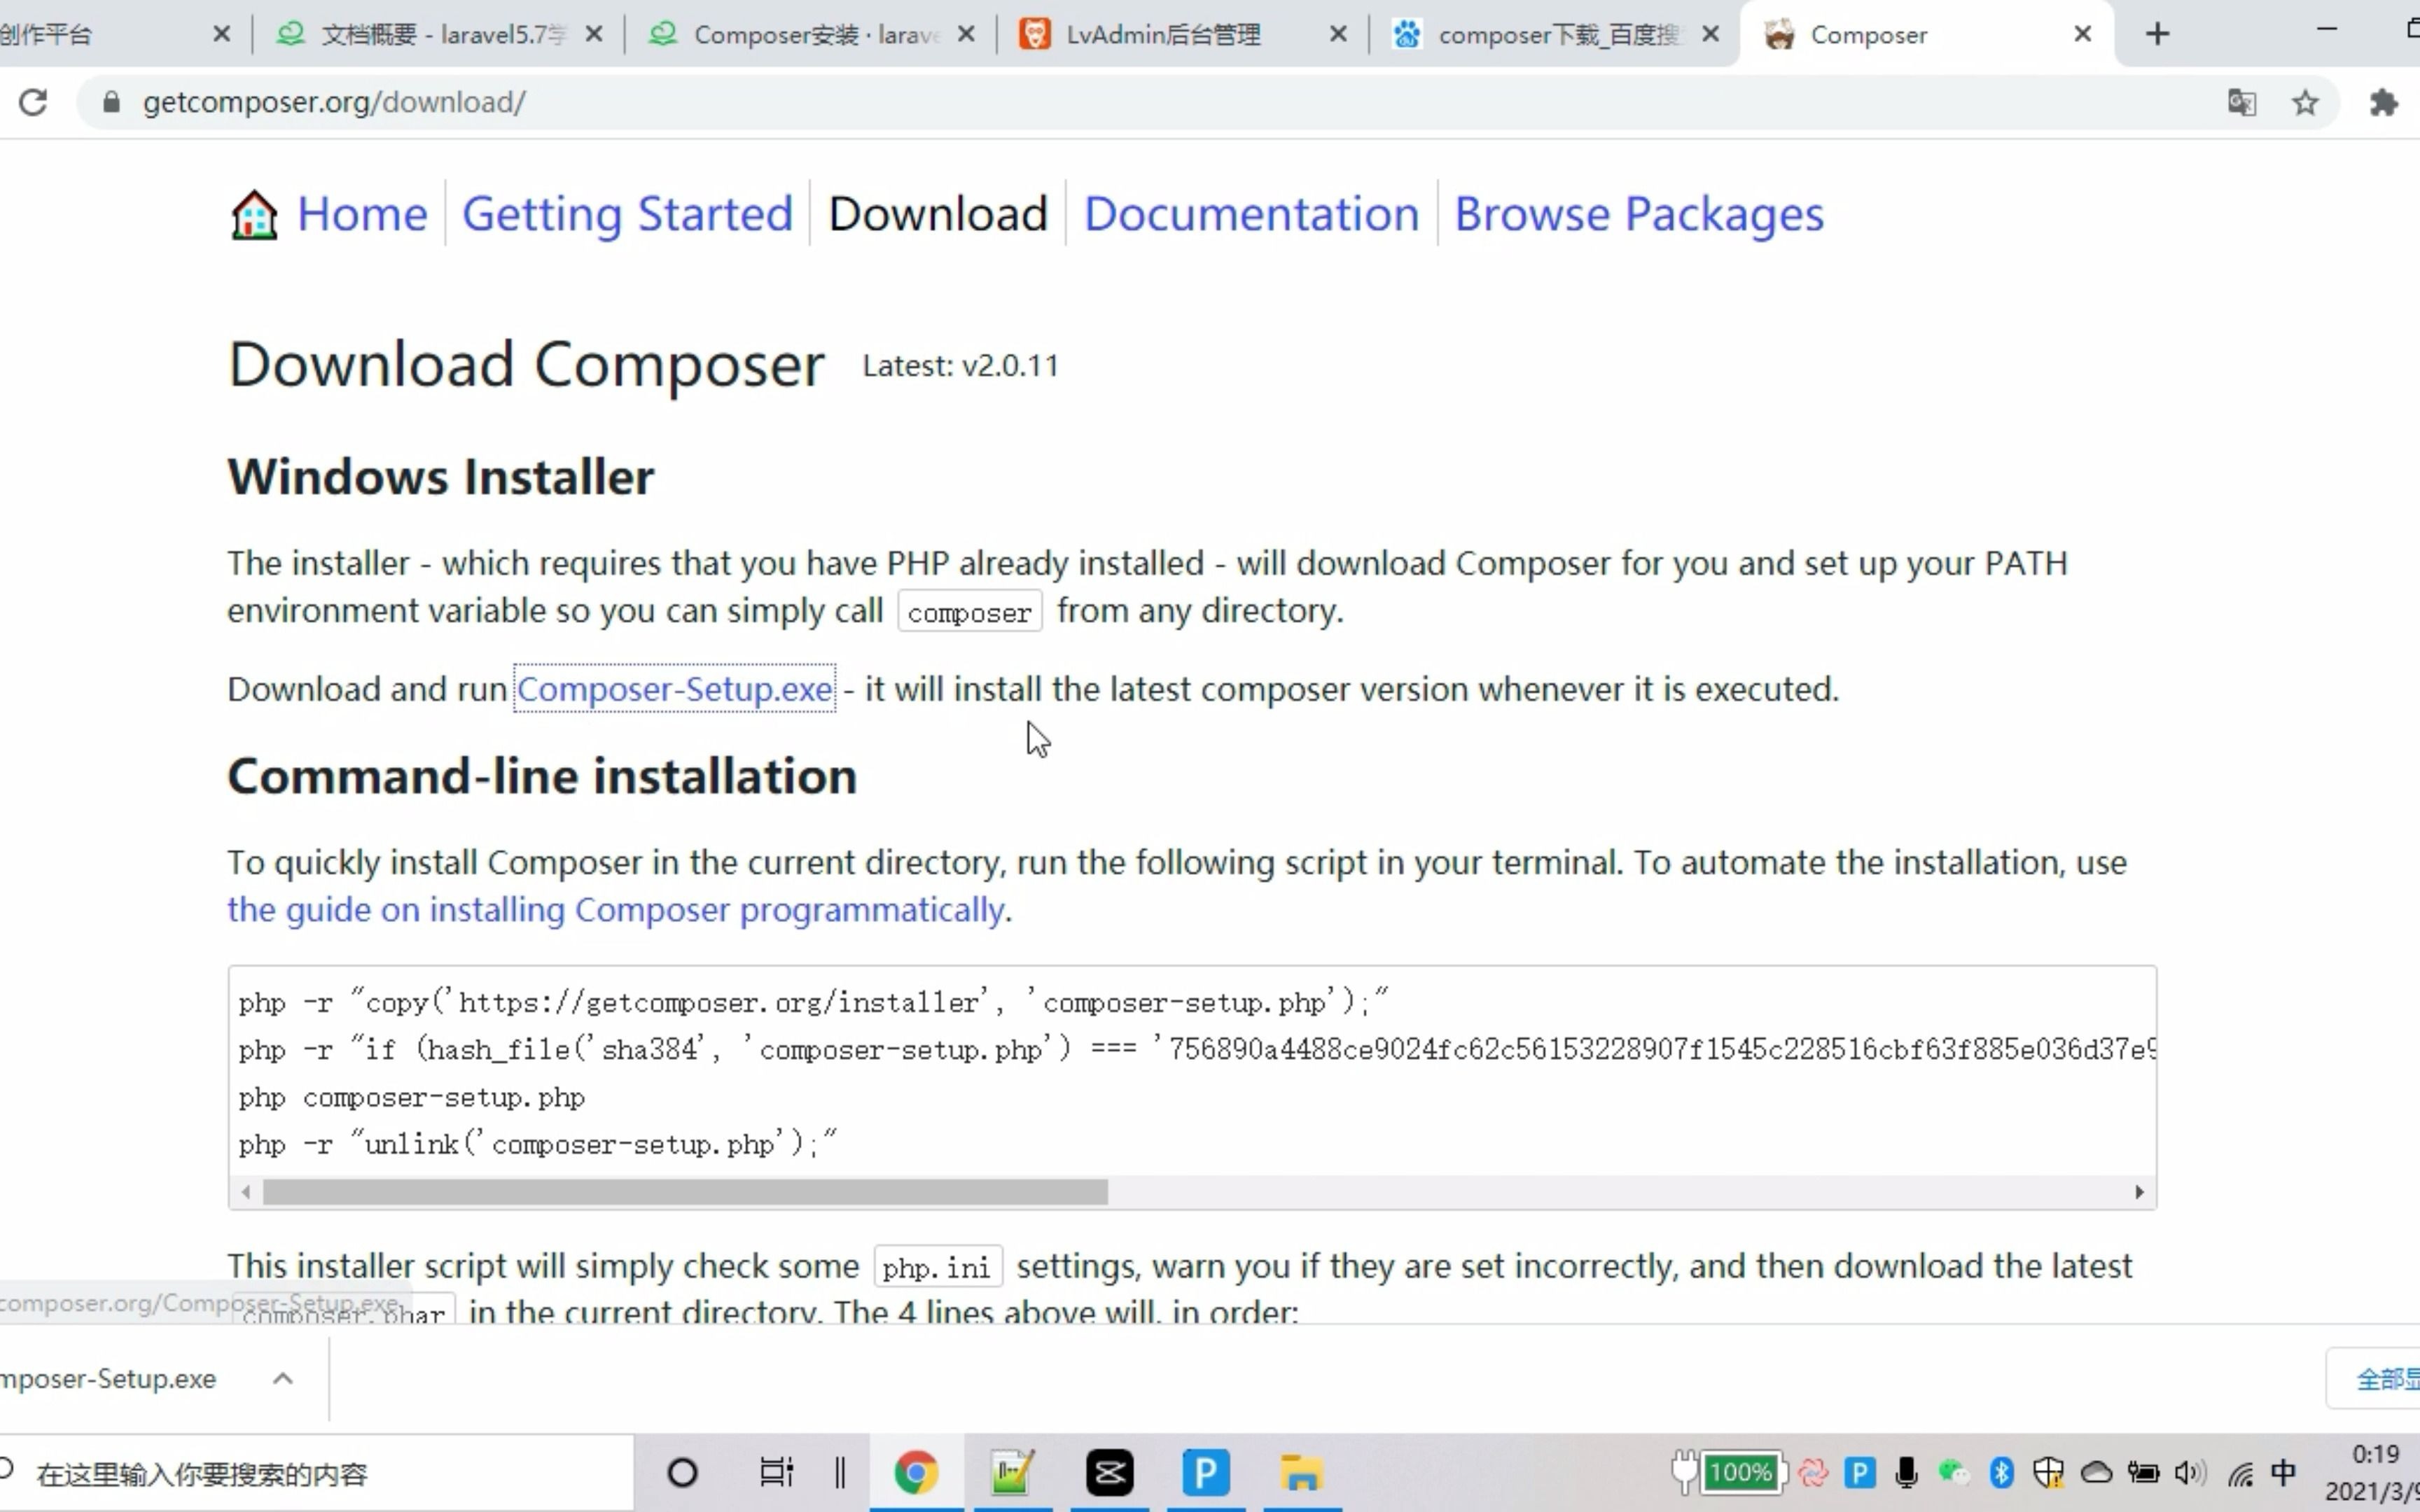Click the pink swirl tray icon
The width and height of the screenshot is (2420, 1512).
click(1813, 1473)
